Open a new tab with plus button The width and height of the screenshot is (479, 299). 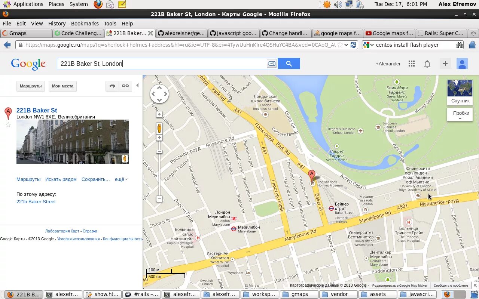[473, 33]
